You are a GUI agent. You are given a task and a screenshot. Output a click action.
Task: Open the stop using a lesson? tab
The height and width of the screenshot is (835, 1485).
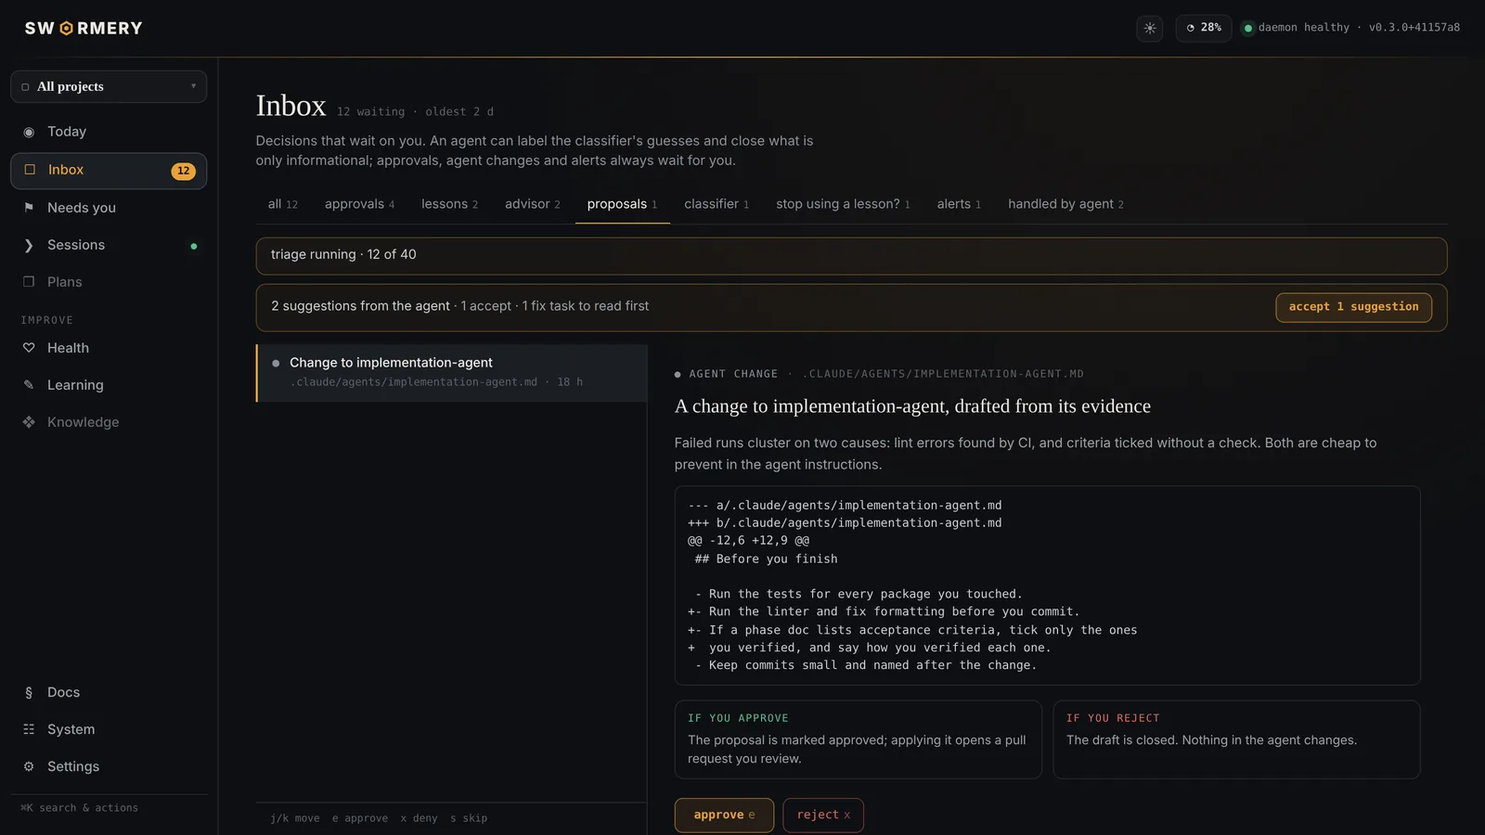(x=843, y=204)
